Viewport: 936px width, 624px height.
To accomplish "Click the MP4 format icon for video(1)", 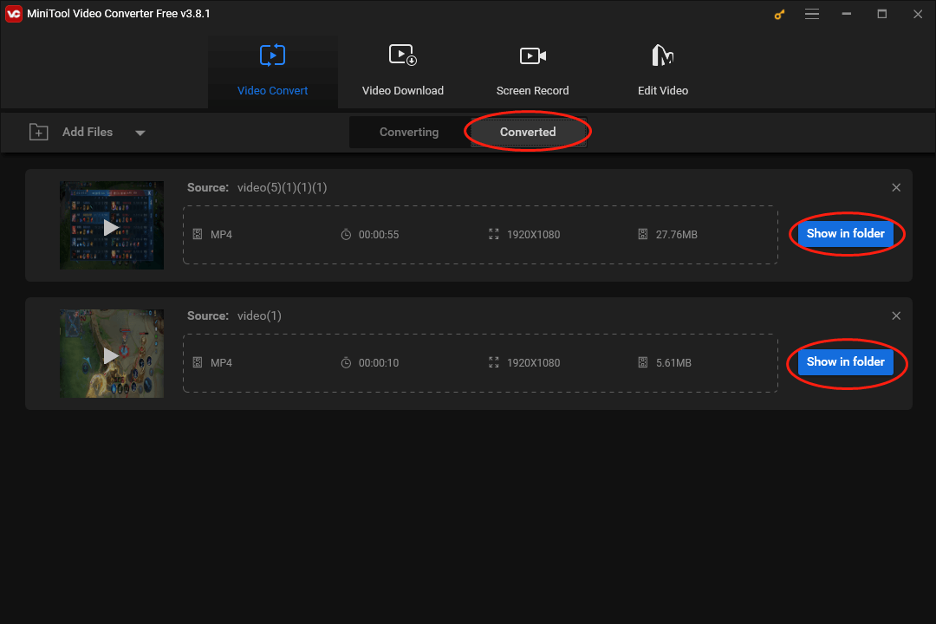I will click(x=198, y=362).
